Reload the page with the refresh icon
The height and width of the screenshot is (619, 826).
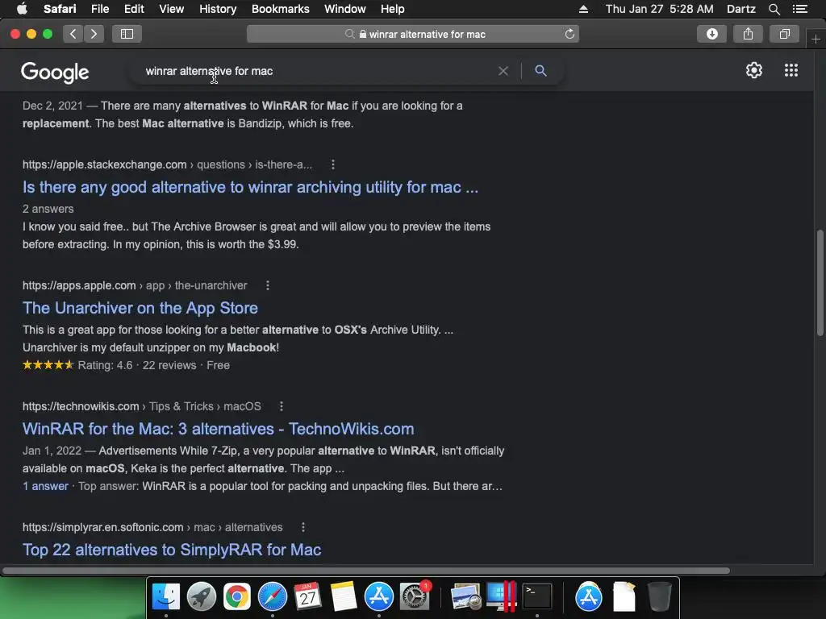pyautogui.click(x=569, y=34)
